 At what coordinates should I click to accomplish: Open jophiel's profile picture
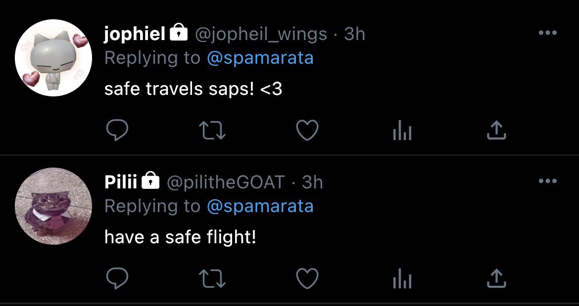[53, 58]
